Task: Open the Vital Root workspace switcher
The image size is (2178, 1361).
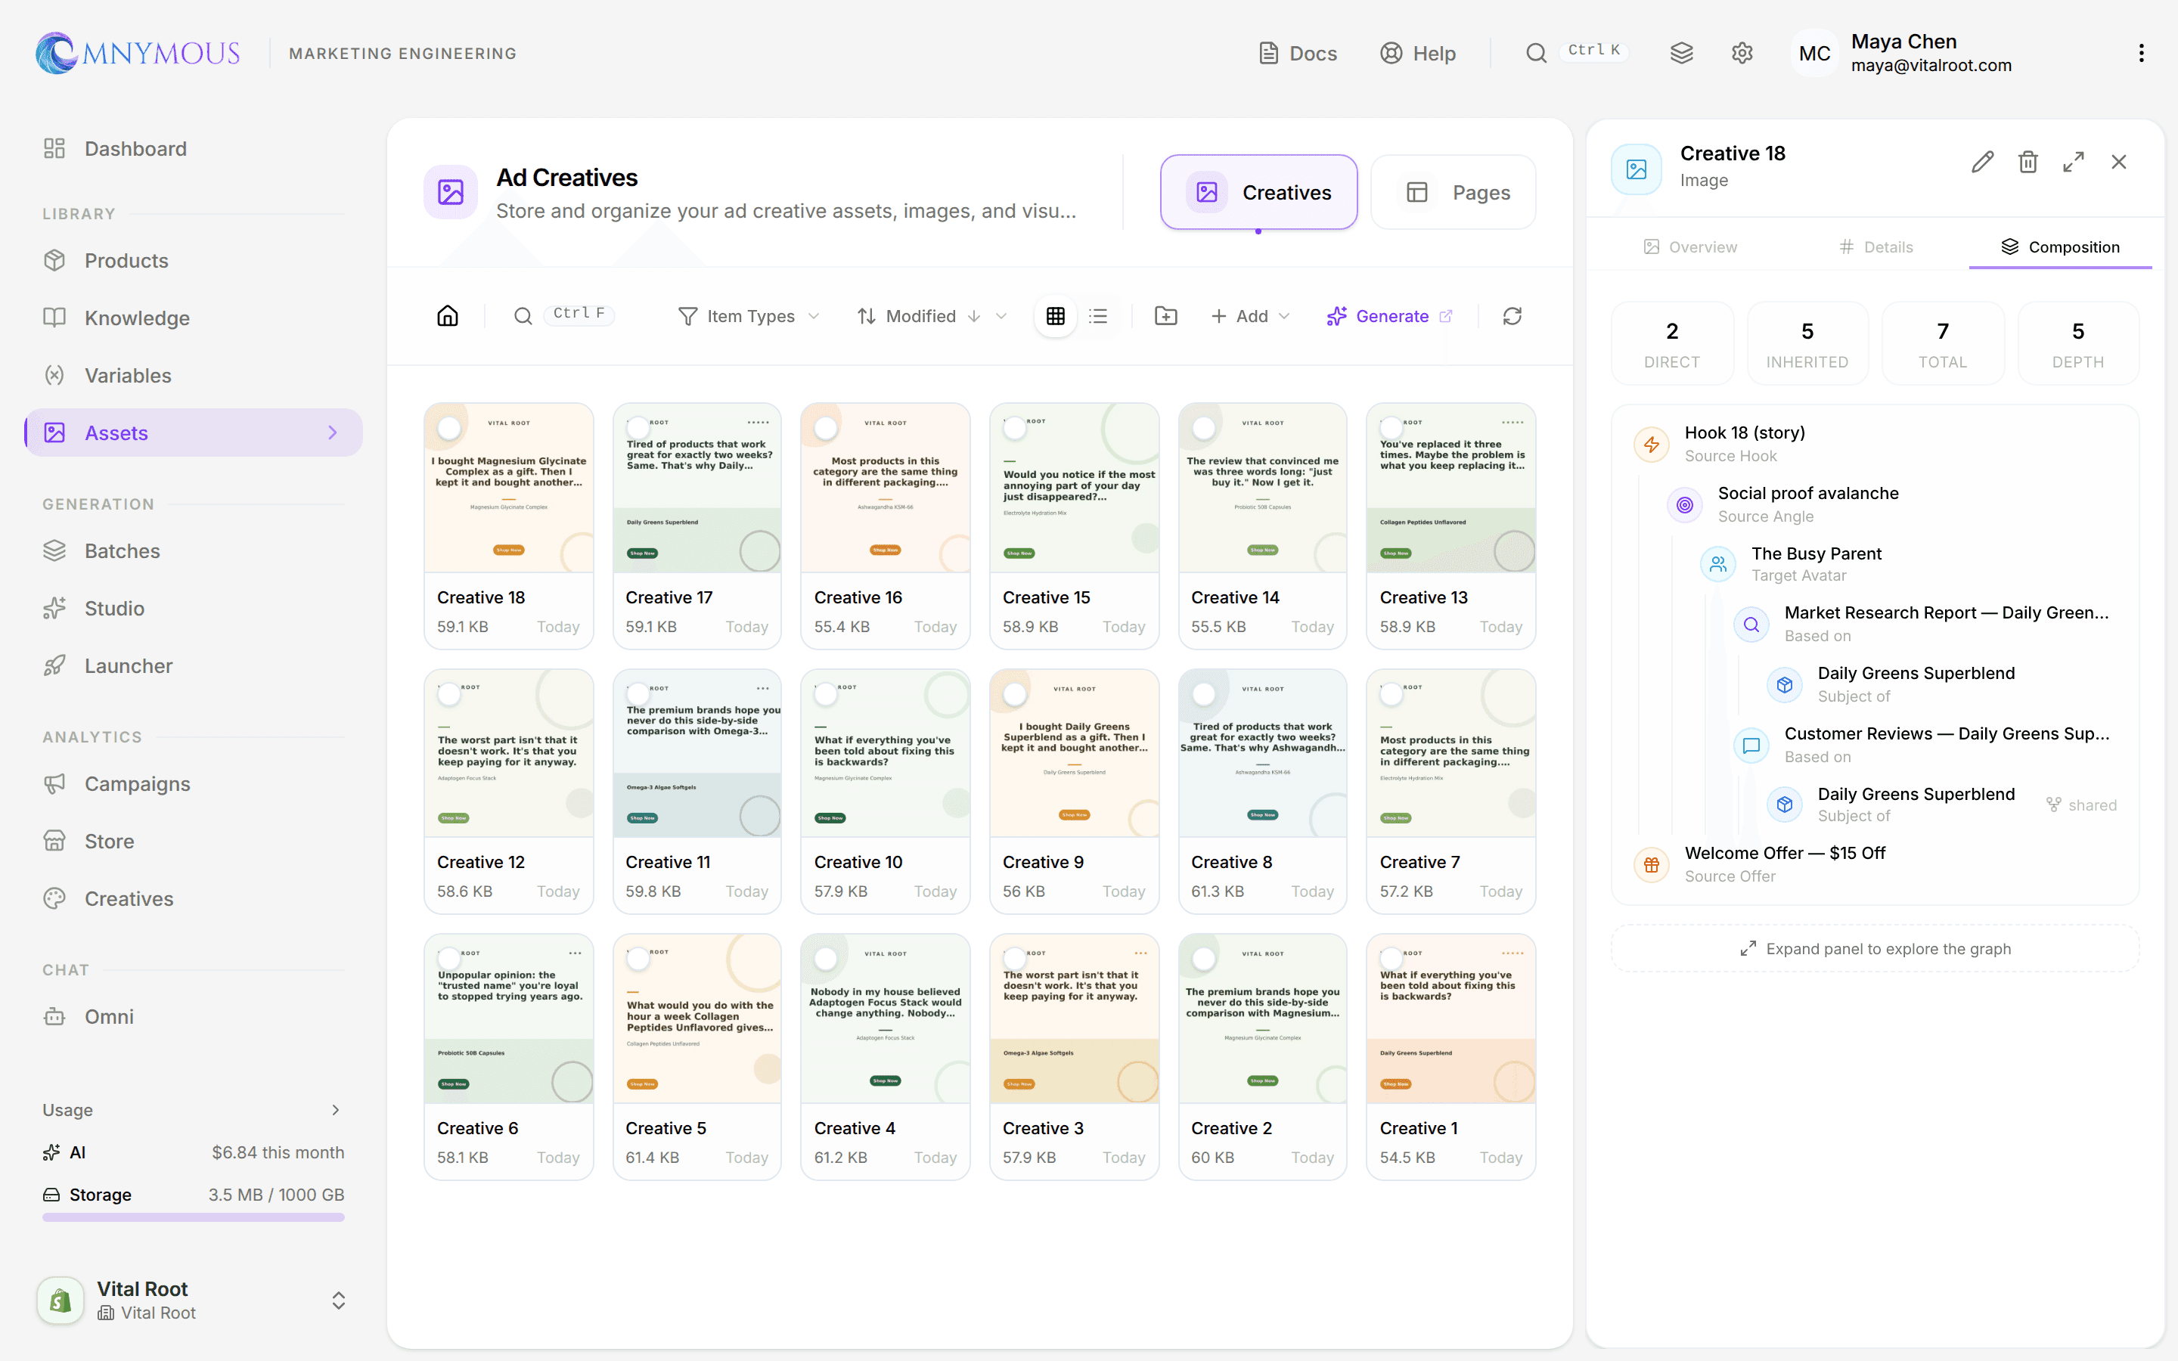Action: [x=194, y=1301]
